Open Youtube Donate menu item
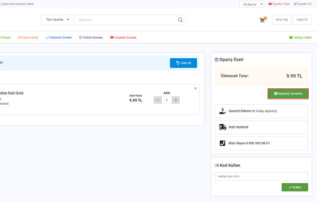 click(x=123, y=37)
